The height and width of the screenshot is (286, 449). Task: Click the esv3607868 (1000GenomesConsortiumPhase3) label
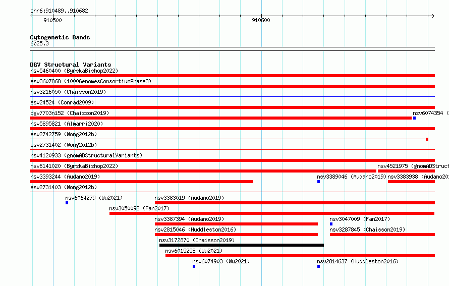tap(91, 81)
